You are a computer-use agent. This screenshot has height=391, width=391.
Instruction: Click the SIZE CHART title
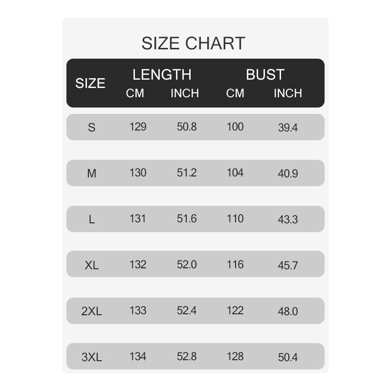tap(193, 43)
